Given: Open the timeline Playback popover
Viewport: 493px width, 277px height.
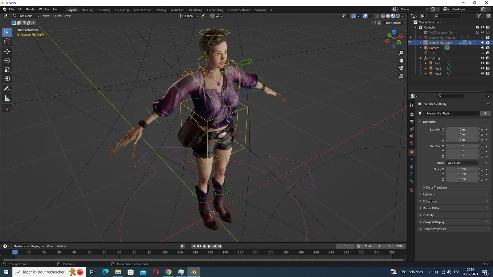Looking at the screenshot, I should [x=21, y=246].
